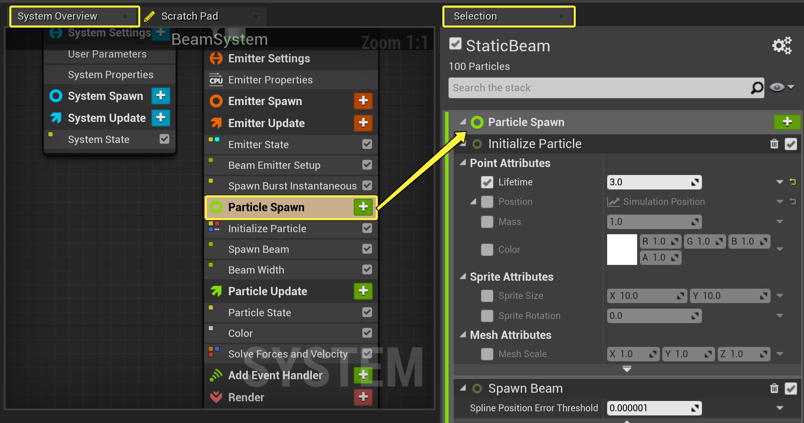Click the Add Event Handler plus icon
Viewport: 804px width, 423px height.
pyautogui.click(x=363, y=375)
